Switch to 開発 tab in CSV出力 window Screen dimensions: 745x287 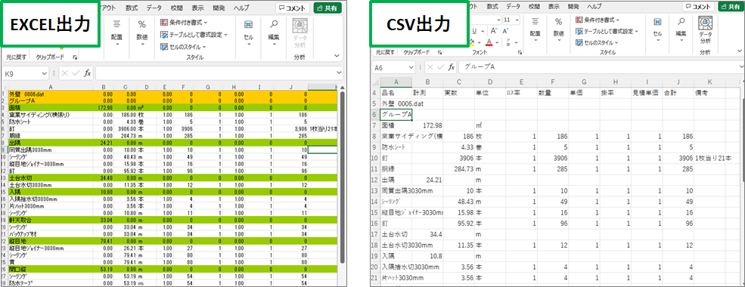click(573, 7)
